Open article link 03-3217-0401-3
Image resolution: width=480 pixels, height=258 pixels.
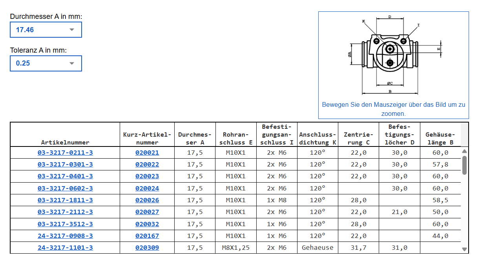tap(65, 176)
